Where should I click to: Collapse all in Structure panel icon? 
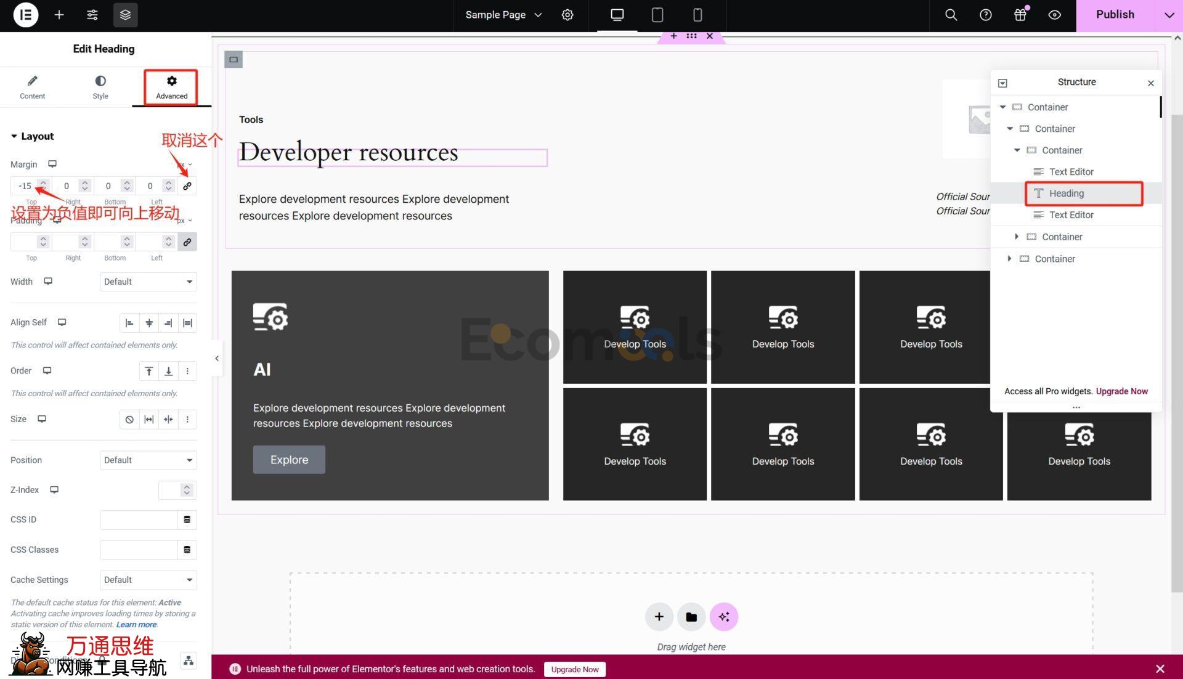coord(1002,83)
